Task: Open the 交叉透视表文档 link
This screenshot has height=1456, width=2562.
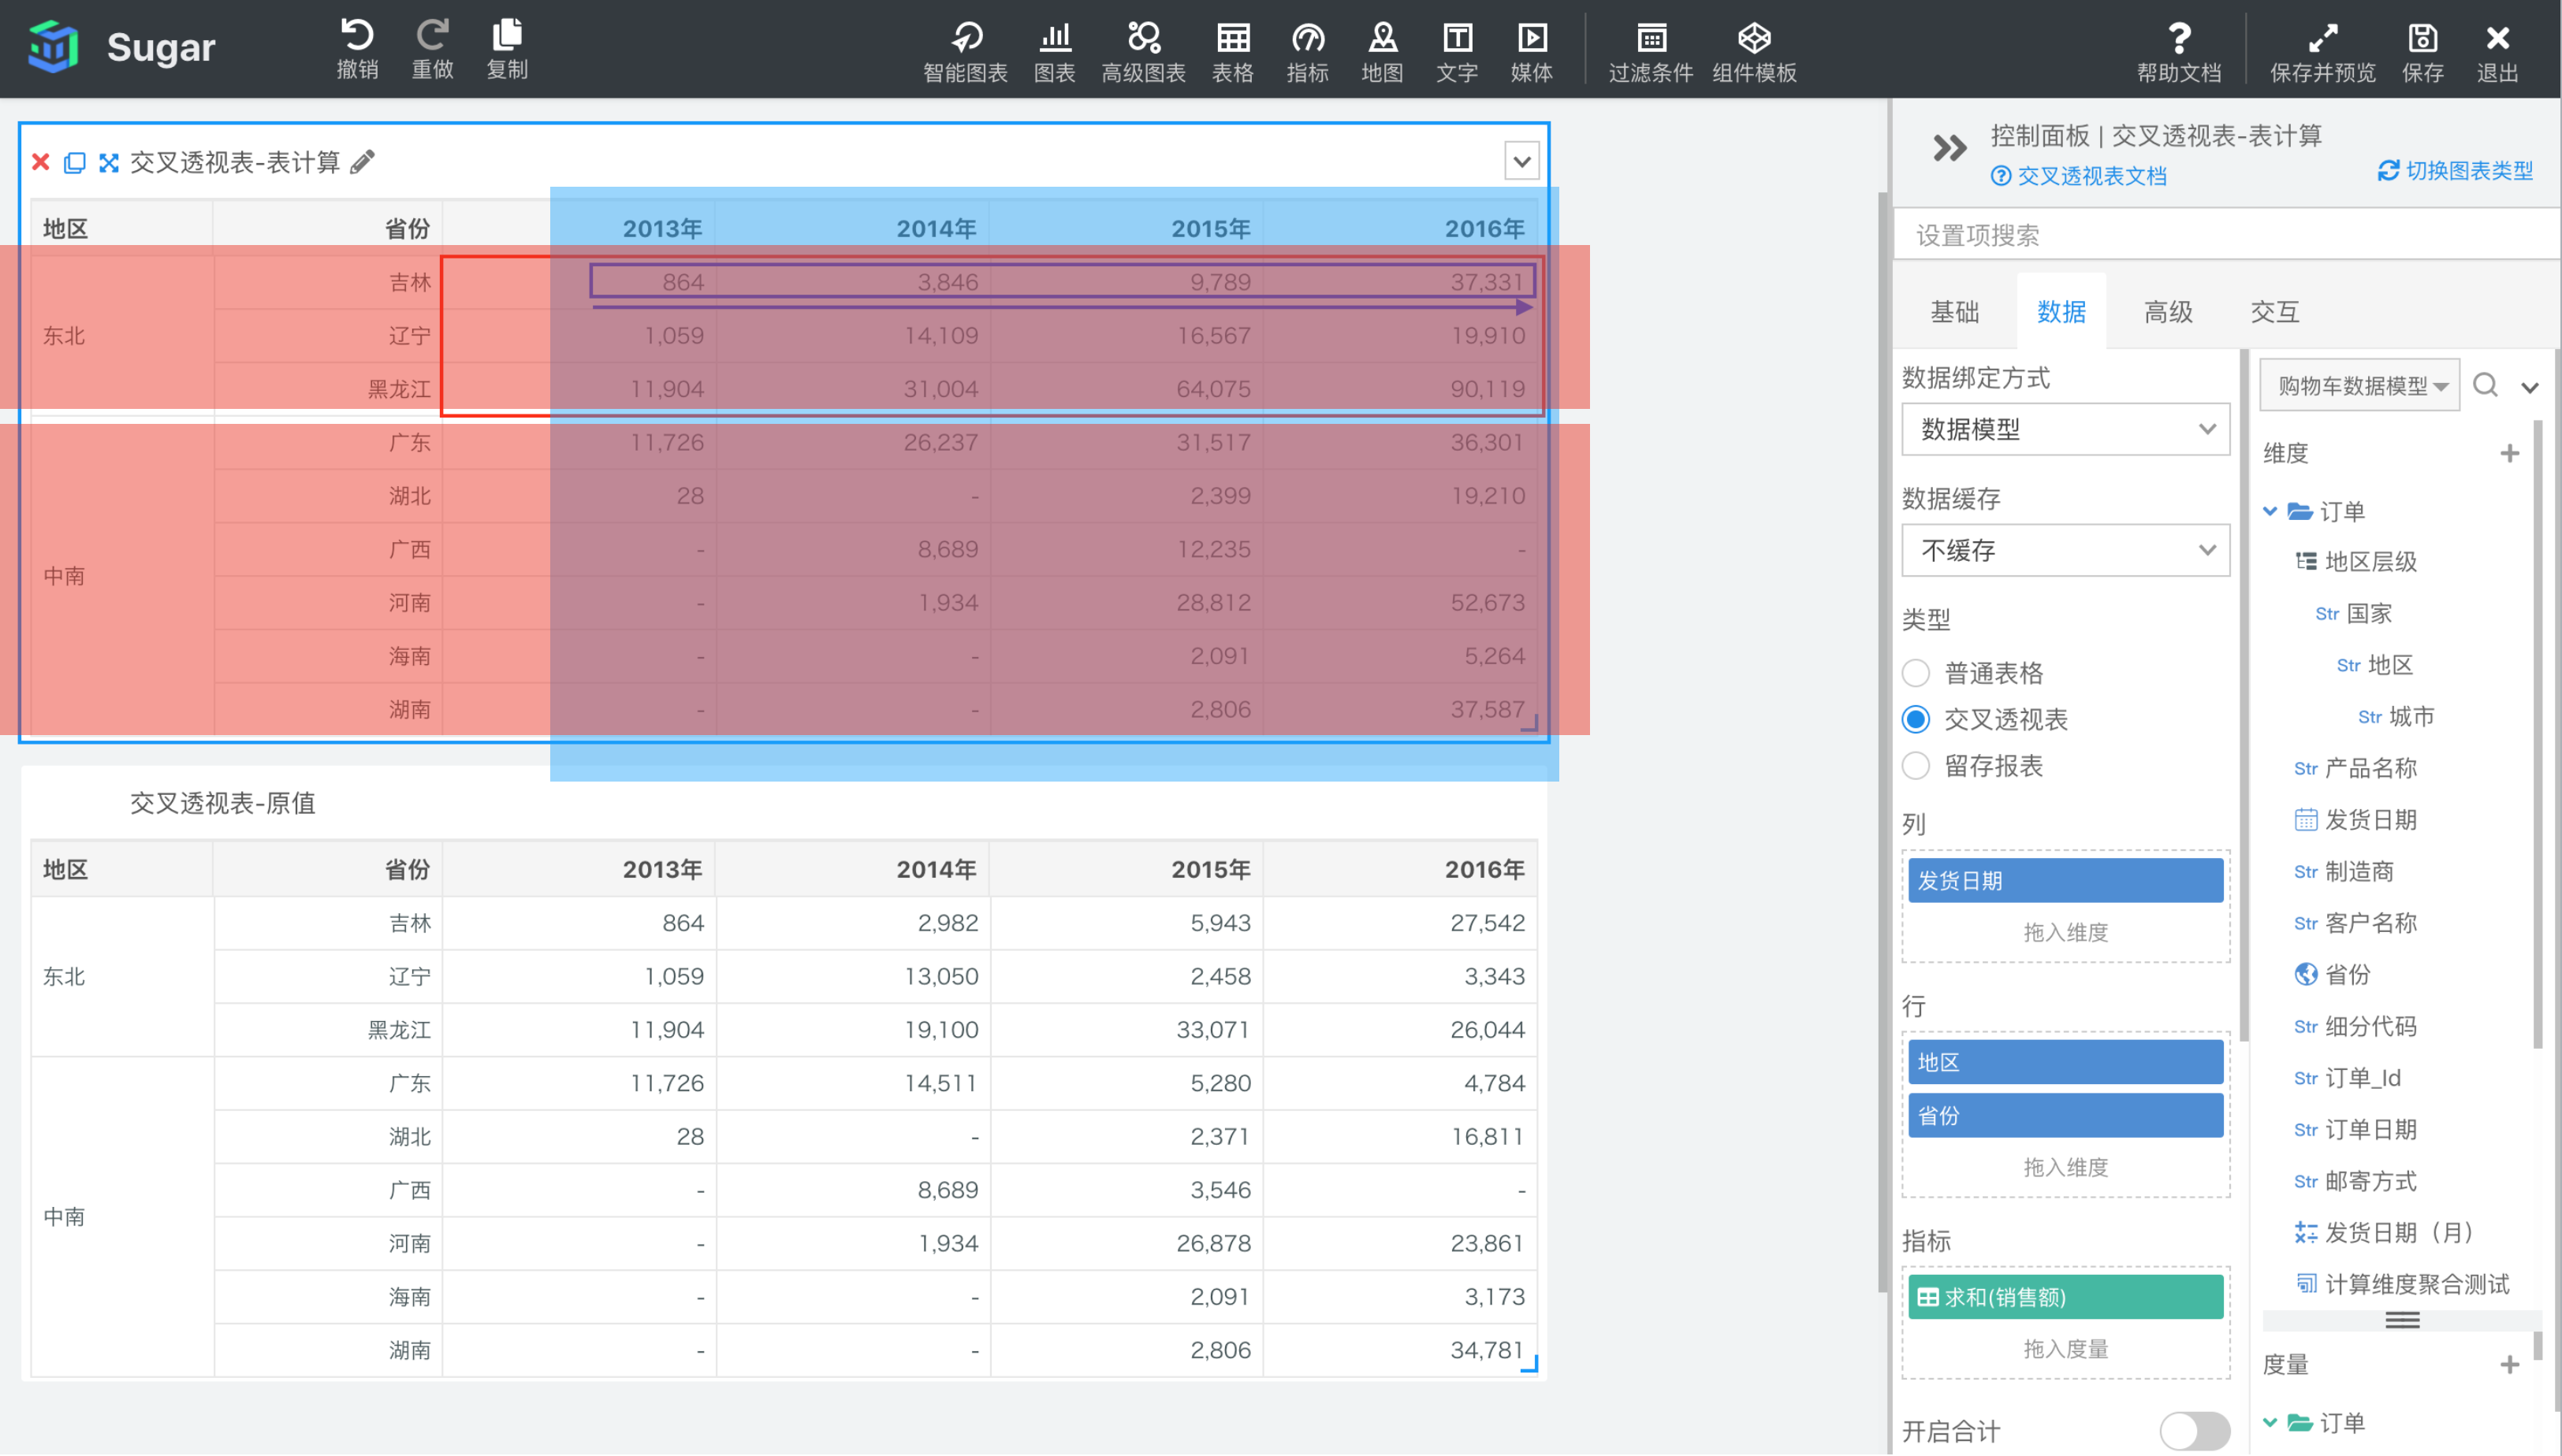Action: (2079, 176)
